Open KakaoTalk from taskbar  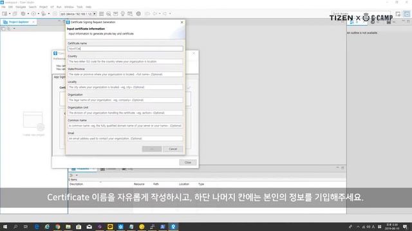tap(110, 227)
